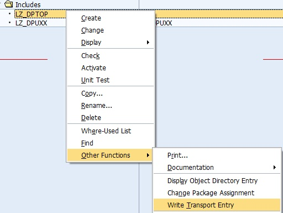Viewport: 283px width, 213px height.
Task: Open the Where-Used List
Action: click(x=111, y=131)
